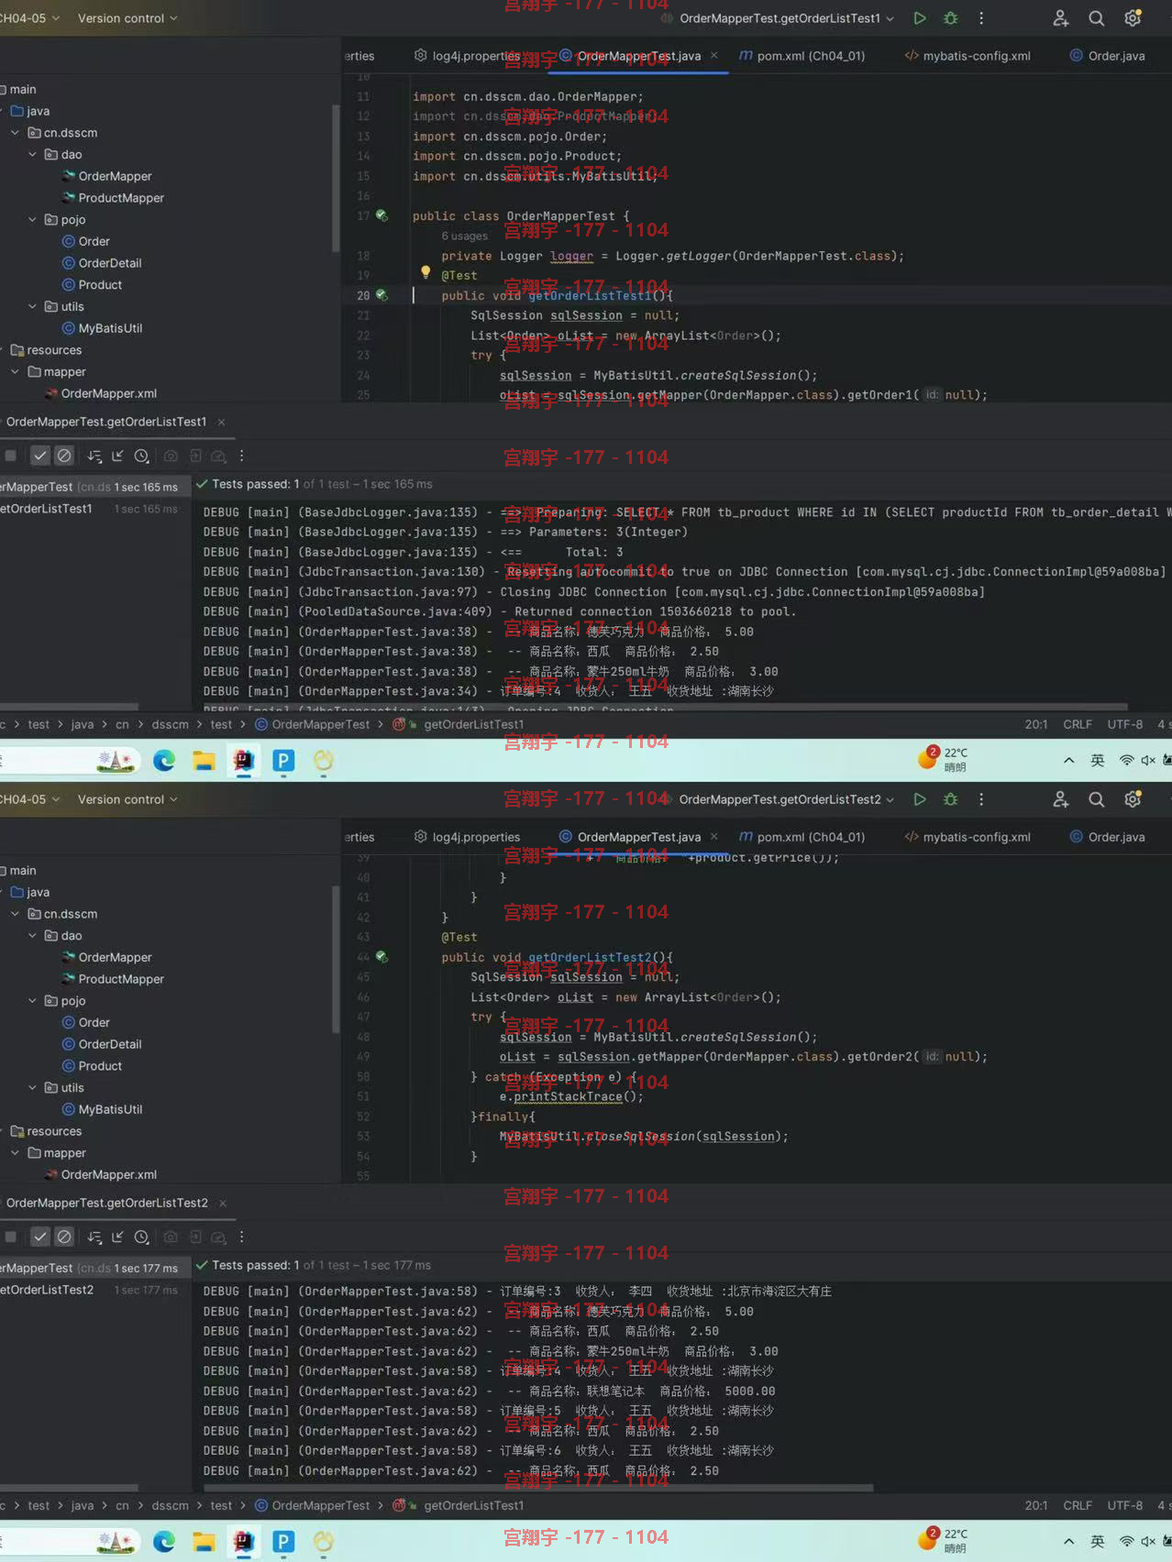Collapse all test results in the lower run panel
The image size is (1172, 1562).
point(117,1237)
